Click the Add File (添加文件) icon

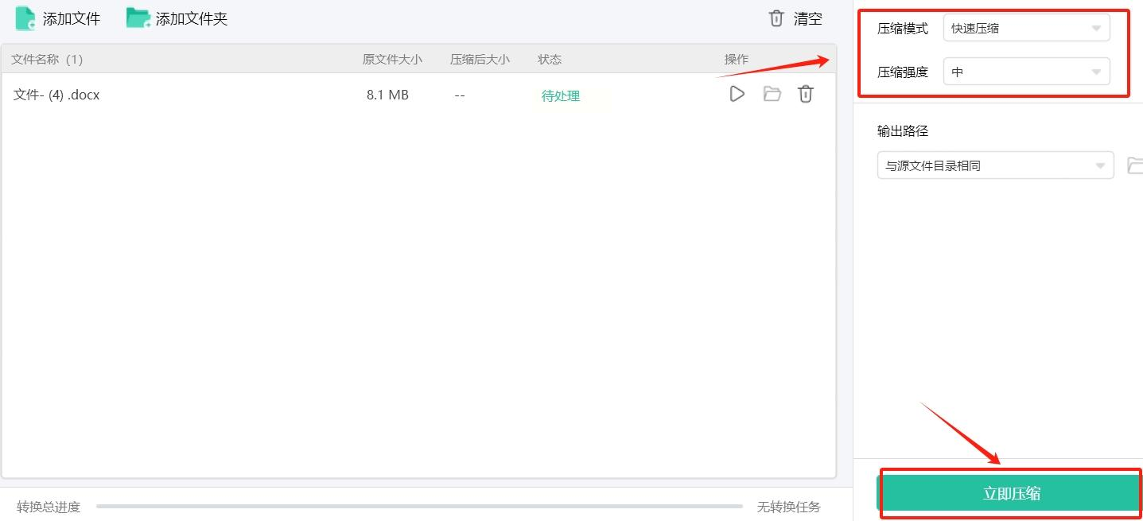(x=25, y=18)
